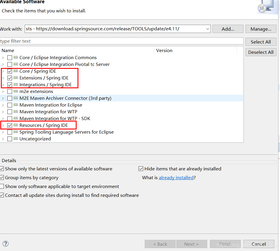Click the category icon beside M2E Maven Archiver Connector
This screenshot has width=280, height=251.
(x=16, y=98)
